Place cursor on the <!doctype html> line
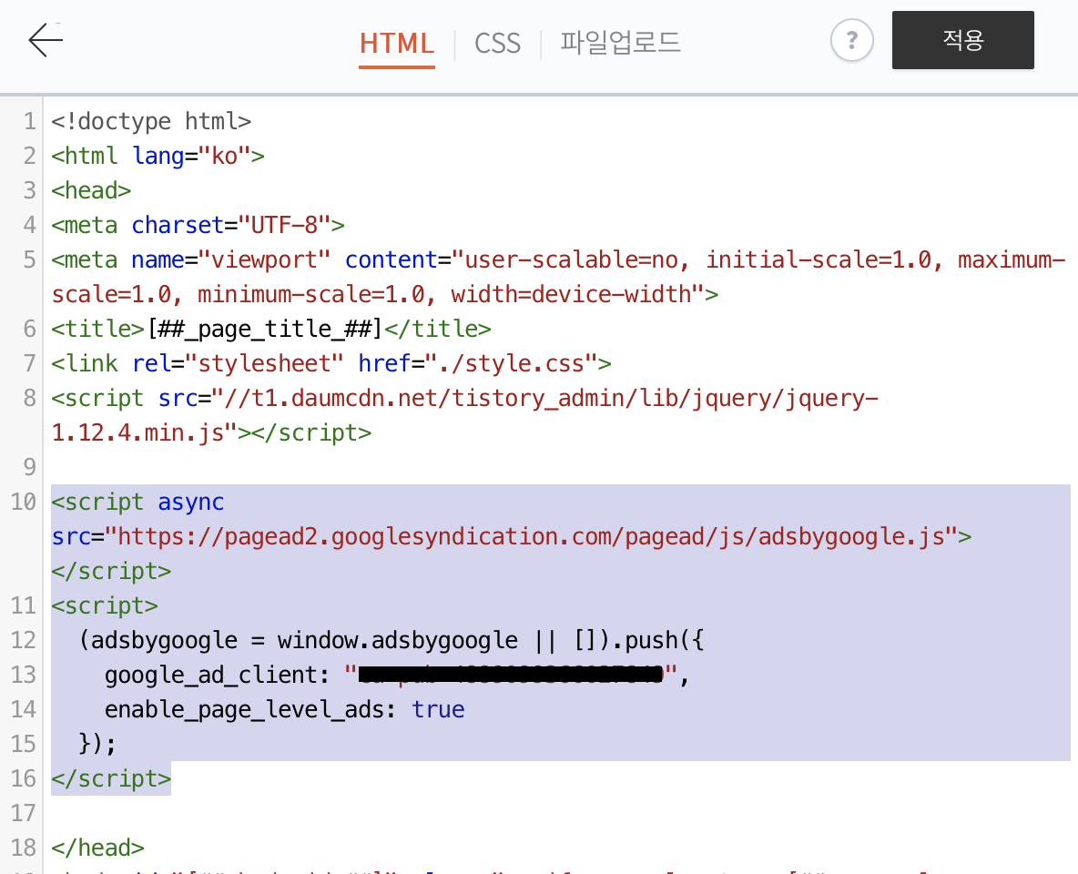Screen dimensions: 1078x874 pyautogui.click(x=151, y=122)
